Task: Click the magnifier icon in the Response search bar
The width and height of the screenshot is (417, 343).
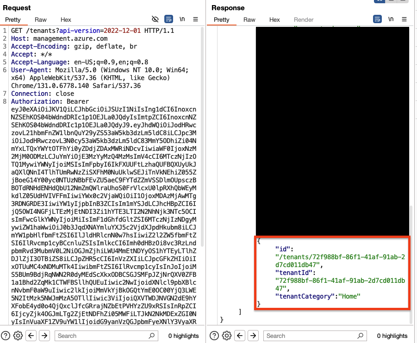Action: (x=360, y=336)
